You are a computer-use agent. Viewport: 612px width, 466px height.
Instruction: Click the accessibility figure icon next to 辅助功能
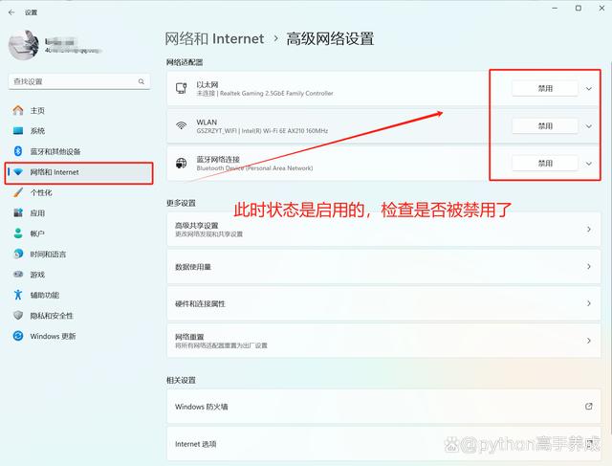[x=18, y=295]
